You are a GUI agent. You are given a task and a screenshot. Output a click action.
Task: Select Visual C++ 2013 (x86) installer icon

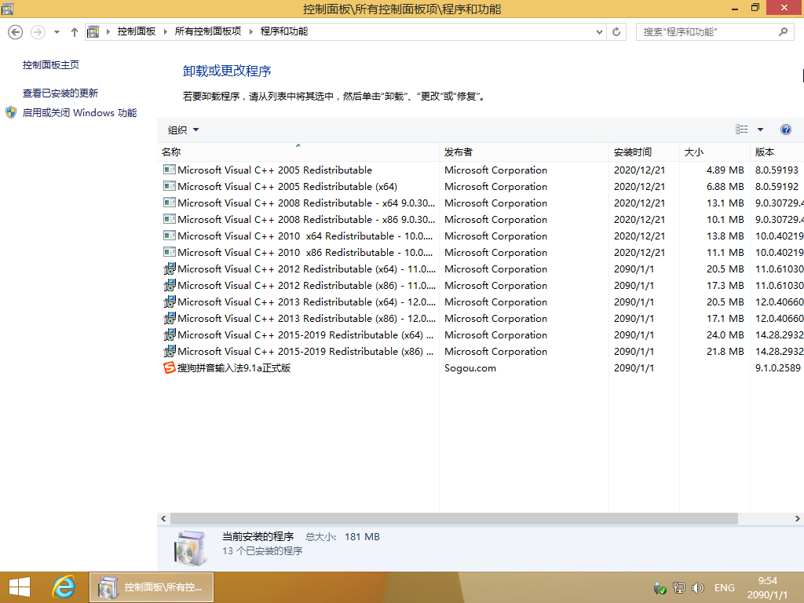coord(170,318)
